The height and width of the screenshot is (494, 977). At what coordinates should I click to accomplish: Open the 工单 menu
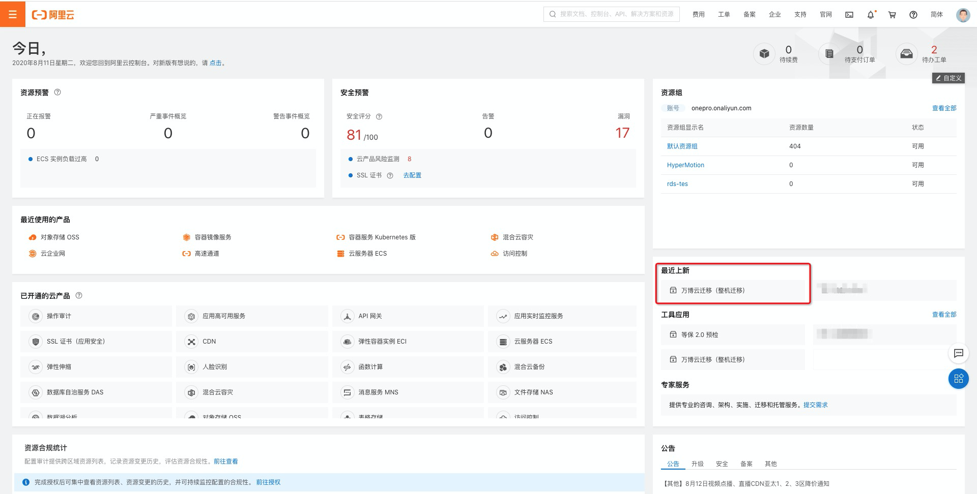[724, 15]
